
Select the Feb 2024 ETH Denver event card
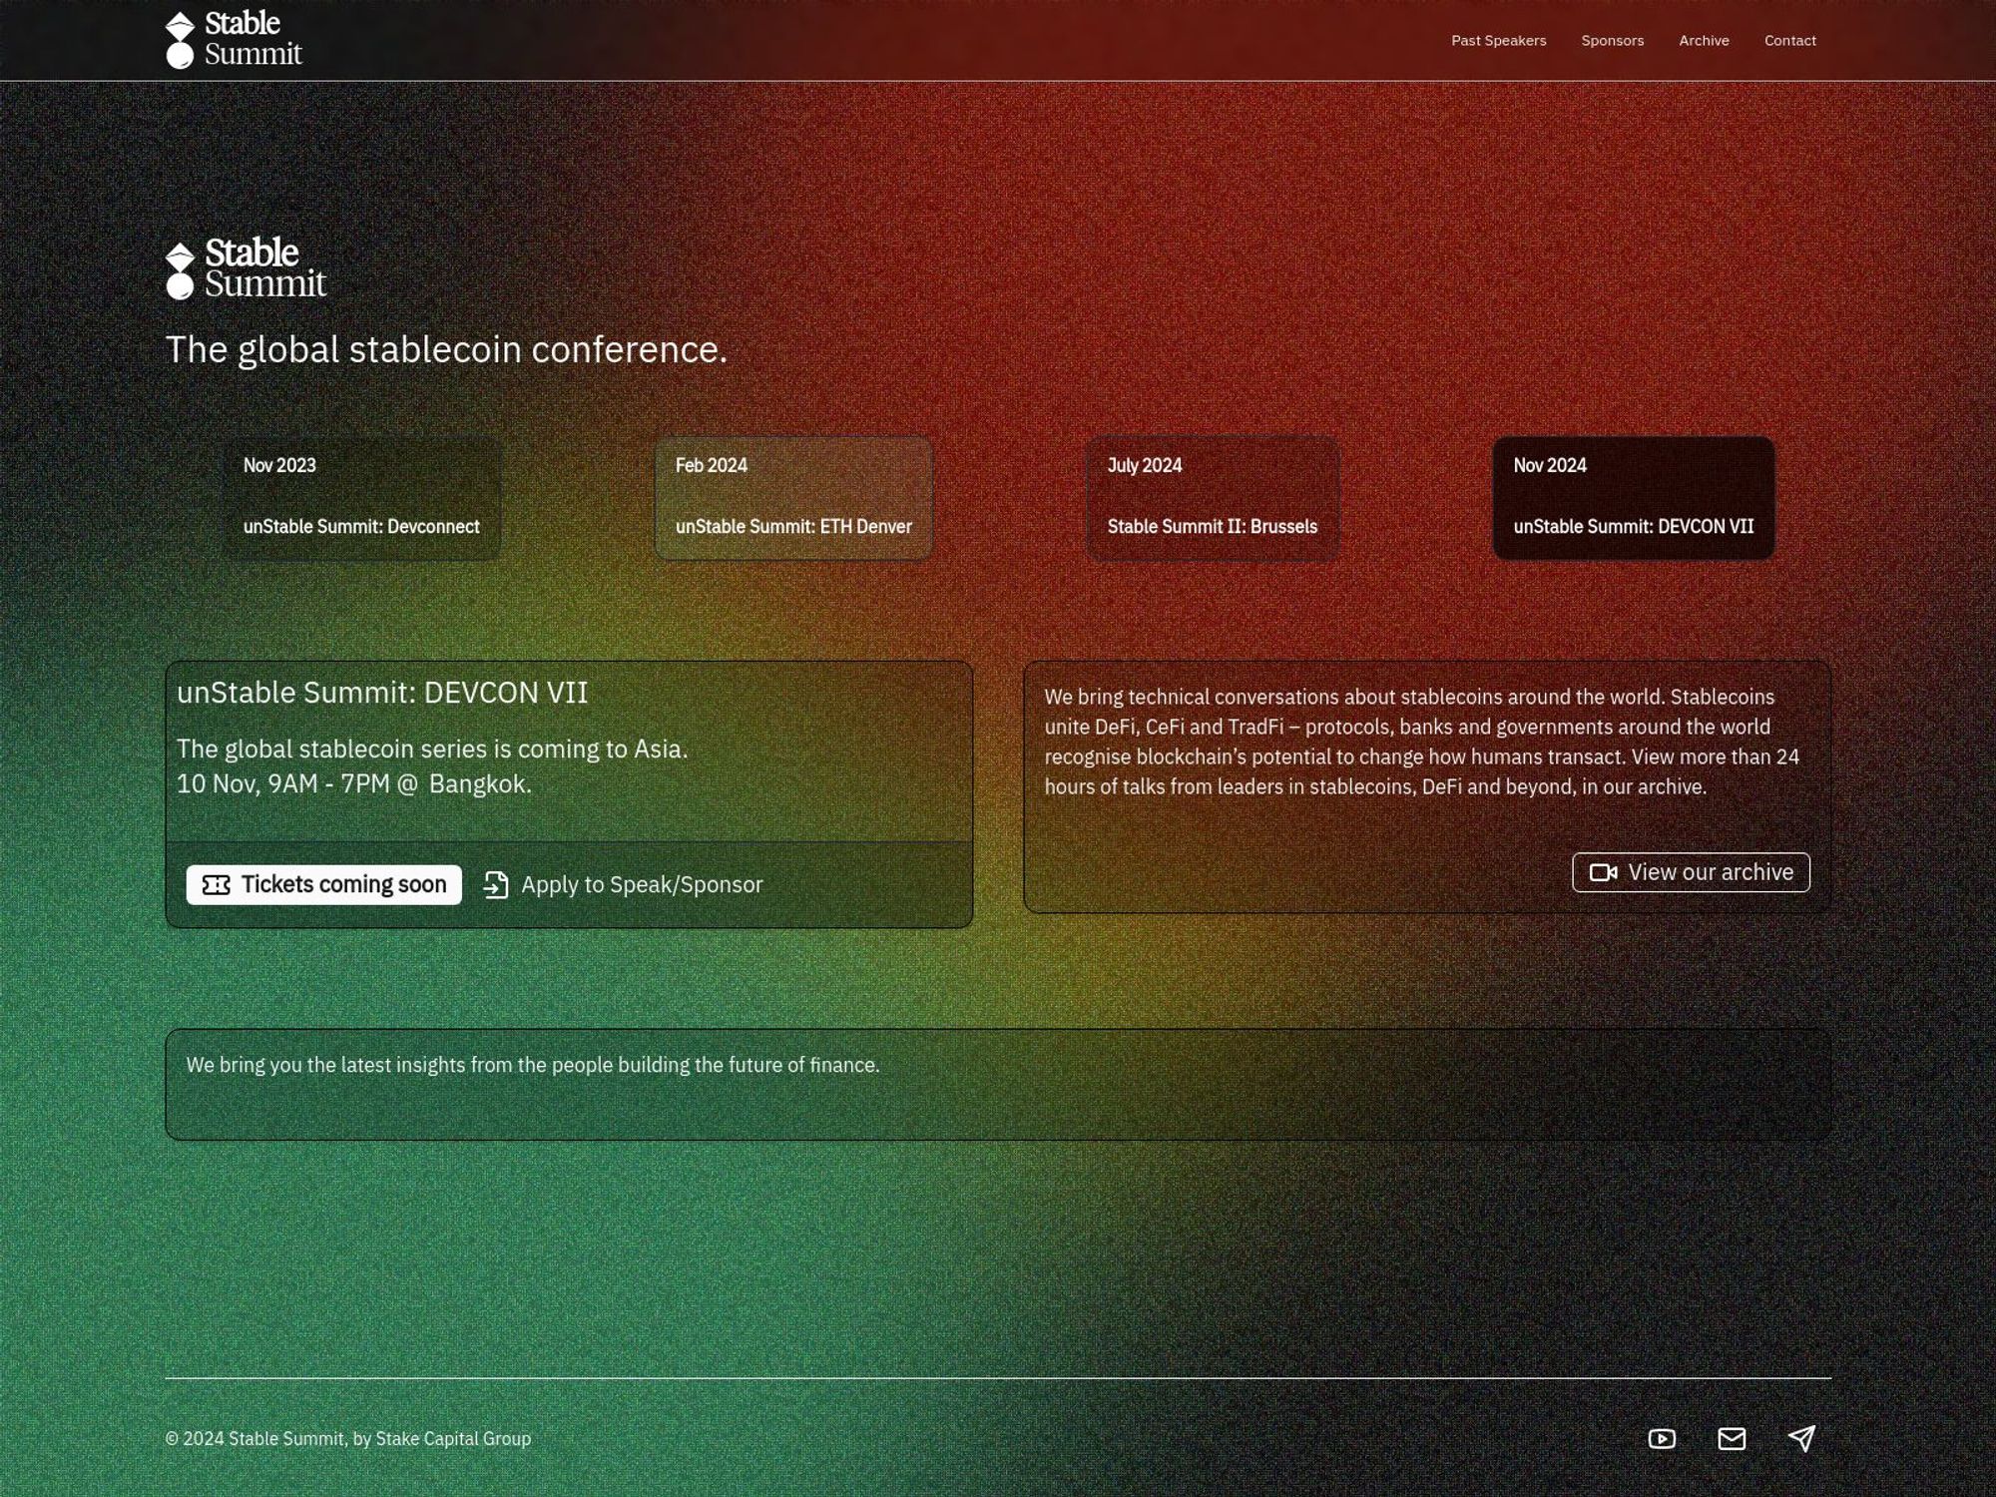click(x=792, y=497)
